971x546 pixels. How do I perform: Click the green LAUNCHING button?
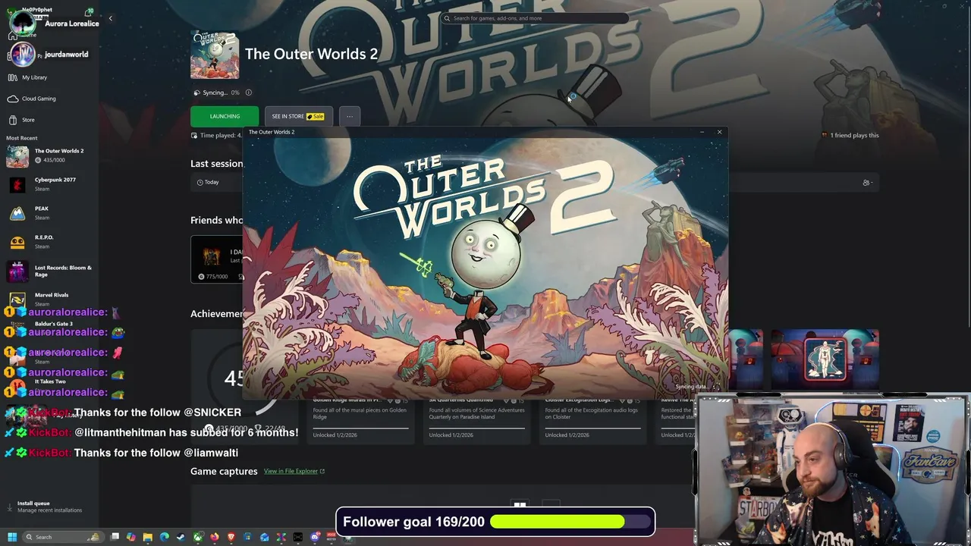pos(225,116)
